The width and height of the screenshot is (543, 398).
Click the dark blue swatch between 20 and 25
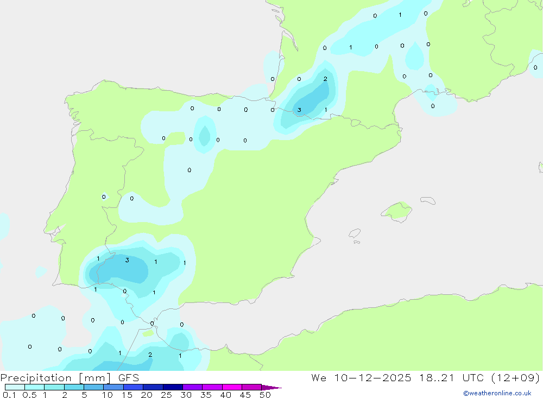pyautogui.click(x=153, y=387)
